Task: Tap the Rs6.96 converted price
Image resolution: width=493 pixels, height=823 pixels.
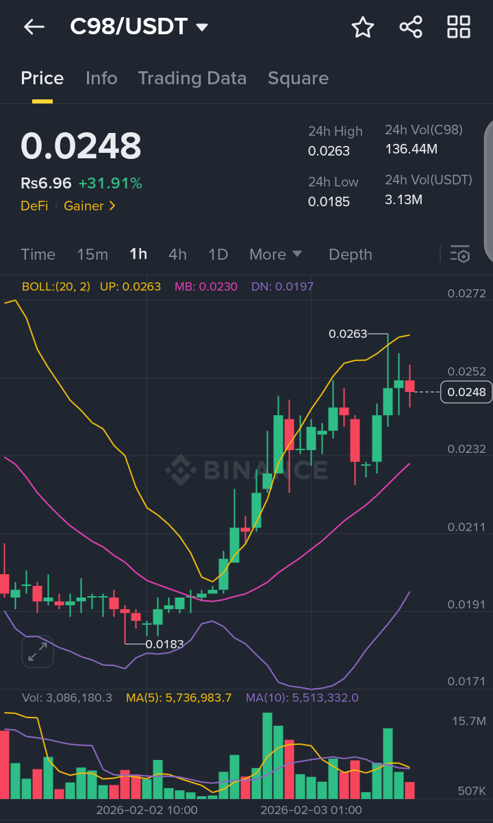Action: [x=46, y=183]
